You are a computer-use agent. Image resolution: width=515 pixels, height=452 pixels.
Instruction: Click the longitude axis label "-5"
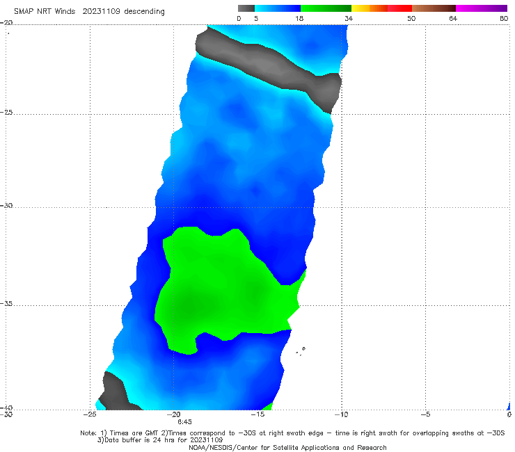425,414
